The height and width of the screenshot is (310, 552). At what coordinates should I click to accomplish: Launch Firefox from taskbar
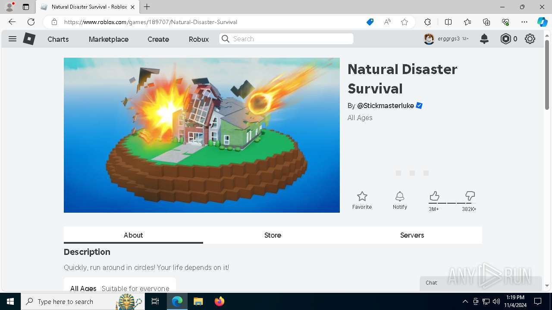220,301
